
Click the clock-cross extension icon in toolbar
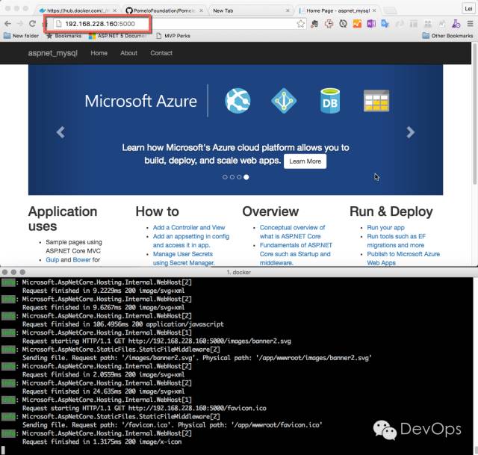[x=329, y=23]
